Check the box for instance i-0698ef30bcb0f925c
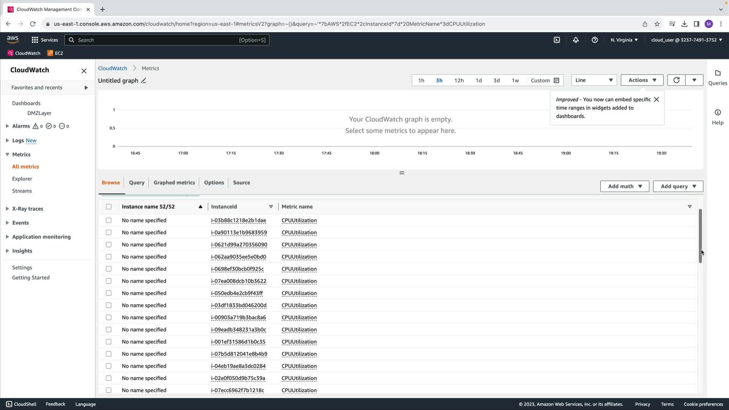This screenshot has width=729, height=410. pos(109,269)
